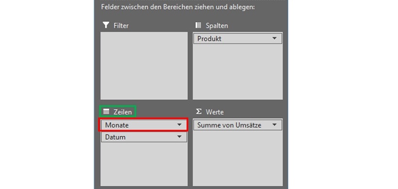Image resolution: width=398 pixels, height=189 pixels.
Task: Click the Zeilen area label
Action: click(123, 112)
